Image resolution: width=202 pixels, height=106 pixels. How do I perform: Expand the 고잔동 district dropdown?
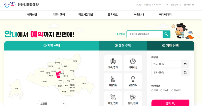pyautogui.click(x=52, y=103)
